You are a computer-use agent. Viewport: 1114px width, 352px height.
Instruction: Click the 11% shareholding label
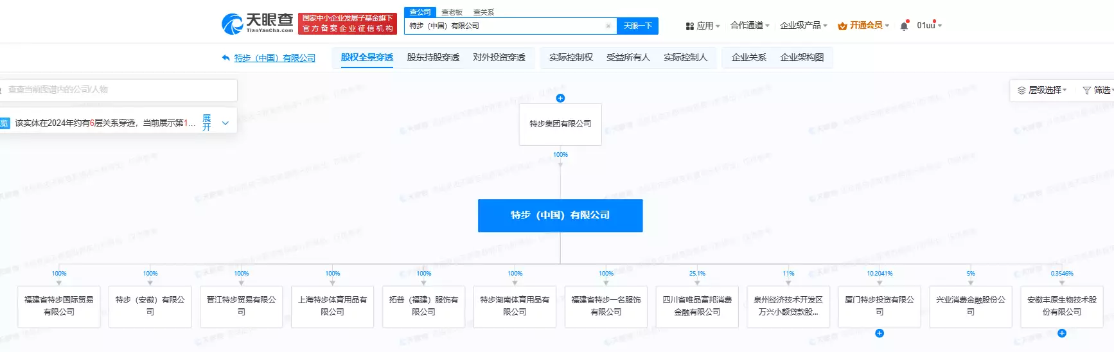tap(788, 274)
